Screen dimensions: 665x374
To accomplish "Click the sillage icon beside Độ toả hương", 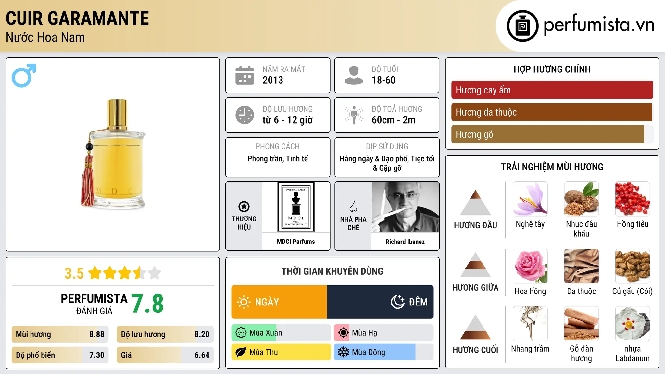I will coord(354,115).
